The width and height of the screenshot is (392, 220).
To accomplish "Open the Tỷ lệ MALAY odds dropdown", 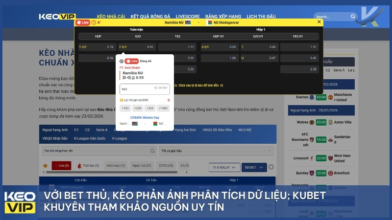I will point(224,167).
